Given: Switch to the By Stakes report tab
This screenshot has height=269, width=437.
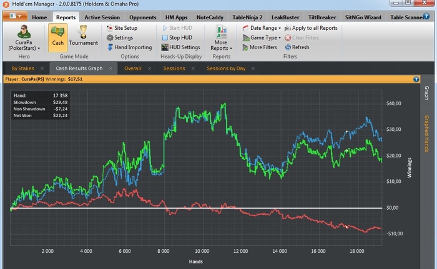Looking at the screenshot, I should click(23, 68).
